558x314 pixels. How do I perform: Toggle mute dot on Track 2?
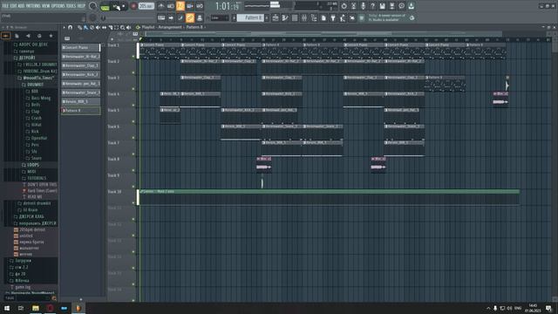coord(133,72)
